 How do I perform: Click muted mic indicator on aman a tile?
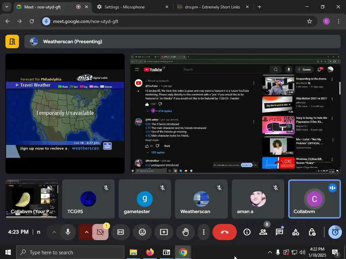pos(276,188)
